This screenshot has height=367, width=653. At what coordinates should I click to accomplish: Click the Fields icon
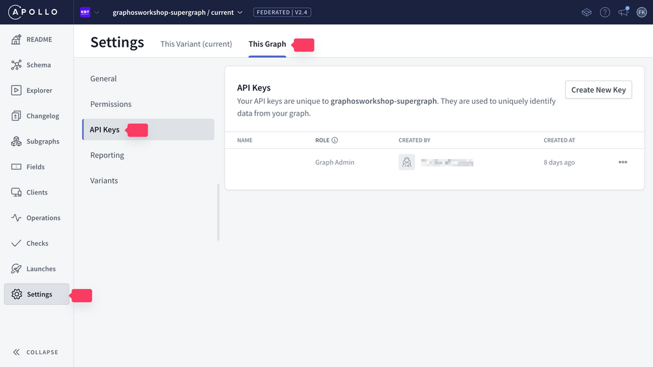16,167
